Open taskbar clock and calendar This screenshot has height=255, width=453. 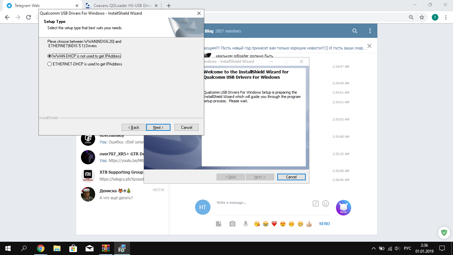click(x=424, y=248)
